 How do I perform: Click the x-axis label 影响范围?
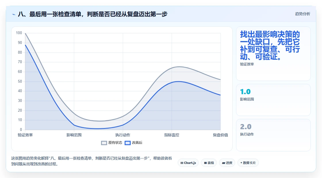[x=74, y=135]
